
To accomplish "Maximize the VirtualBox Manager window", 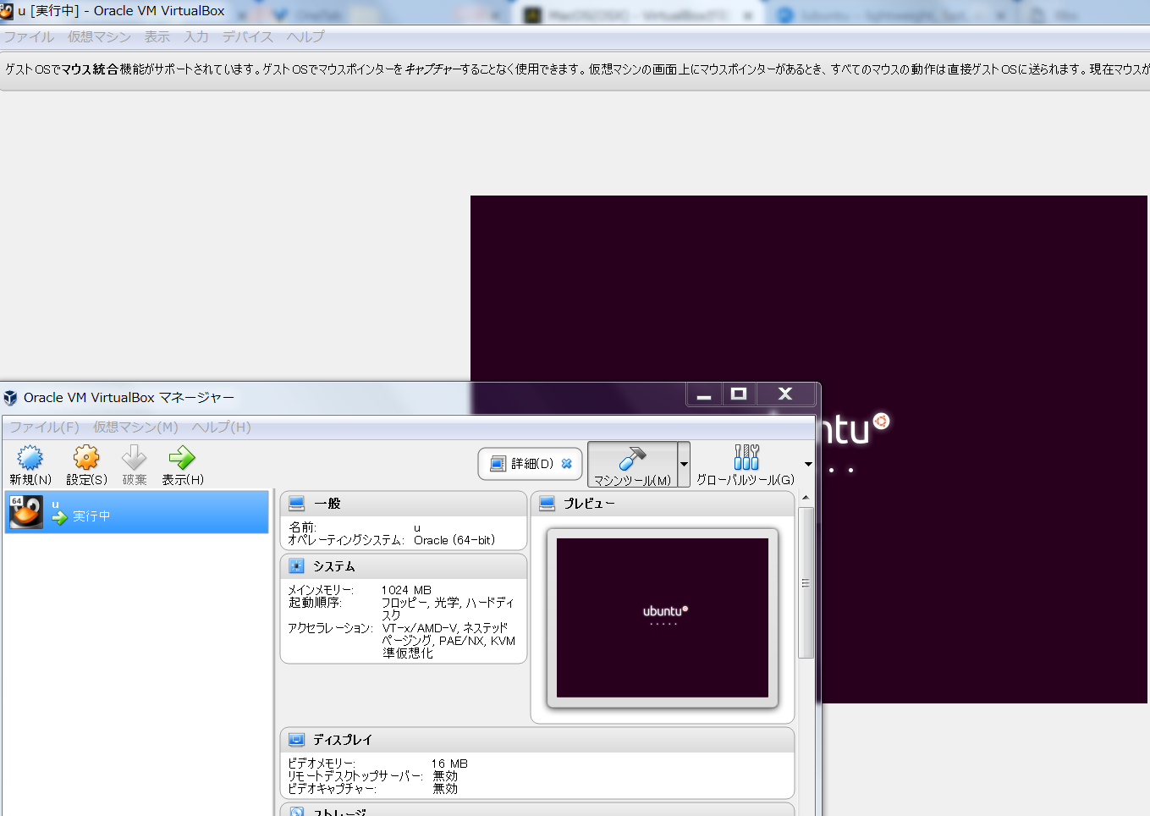I will pos(739,394).
